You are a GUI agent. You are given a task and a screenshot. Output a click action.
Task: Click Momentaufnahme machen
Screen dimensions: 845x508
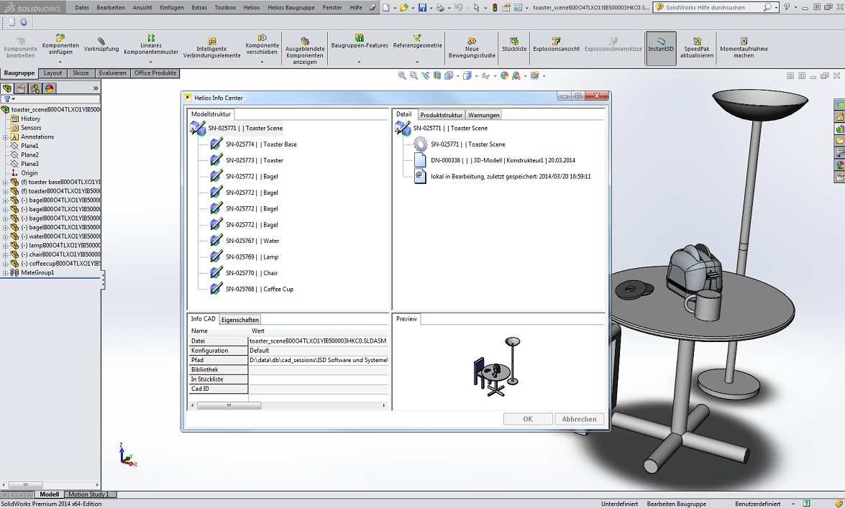744,48
